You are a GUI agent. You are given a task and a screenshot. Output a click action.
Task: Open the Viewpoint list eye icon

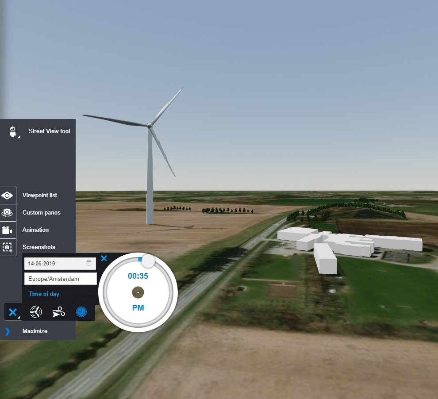[7, 196]
